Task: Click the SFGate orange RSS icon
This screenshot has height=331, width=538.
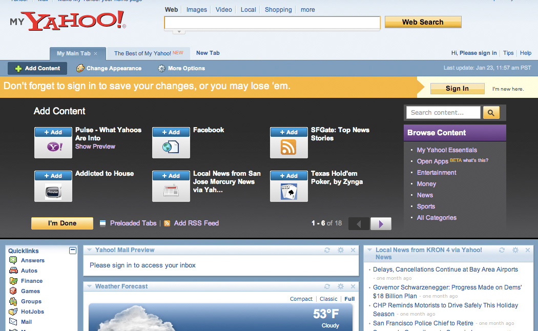Action: tap(288, 147)
